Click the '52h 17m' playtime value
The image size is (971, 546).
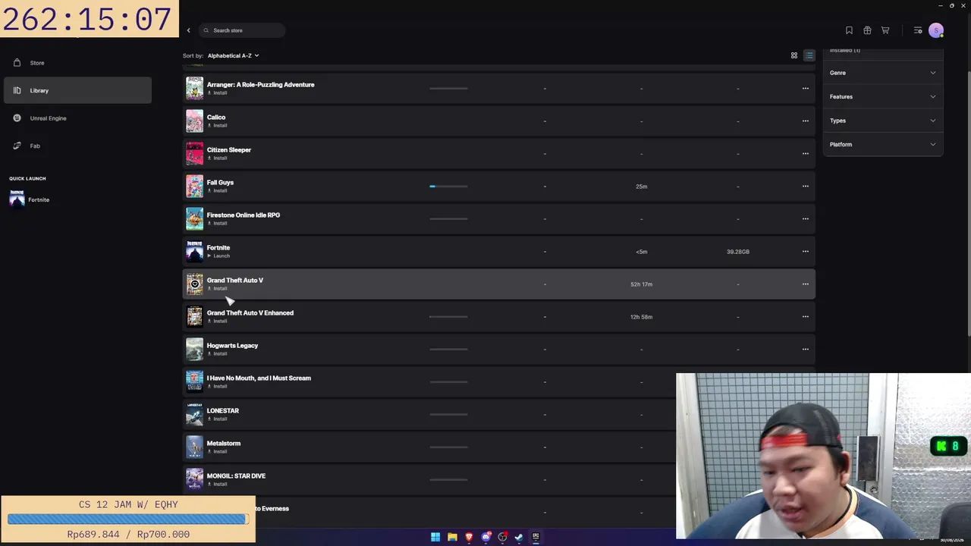pos(641,284)
